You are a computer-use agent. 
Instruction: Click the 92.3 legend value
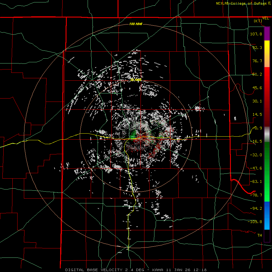pos(257,47)
